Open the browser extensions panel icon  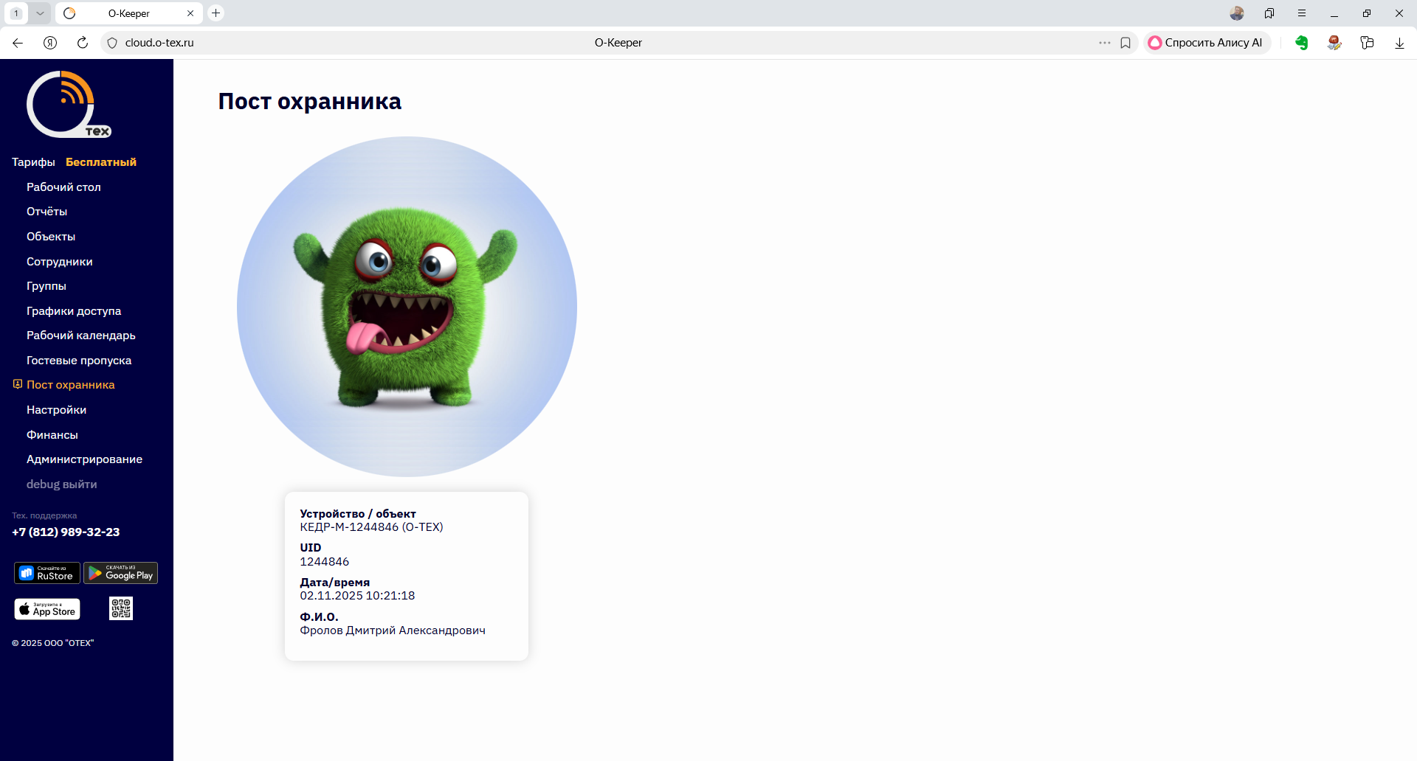pyautogui.click(x=1367, y=43)
